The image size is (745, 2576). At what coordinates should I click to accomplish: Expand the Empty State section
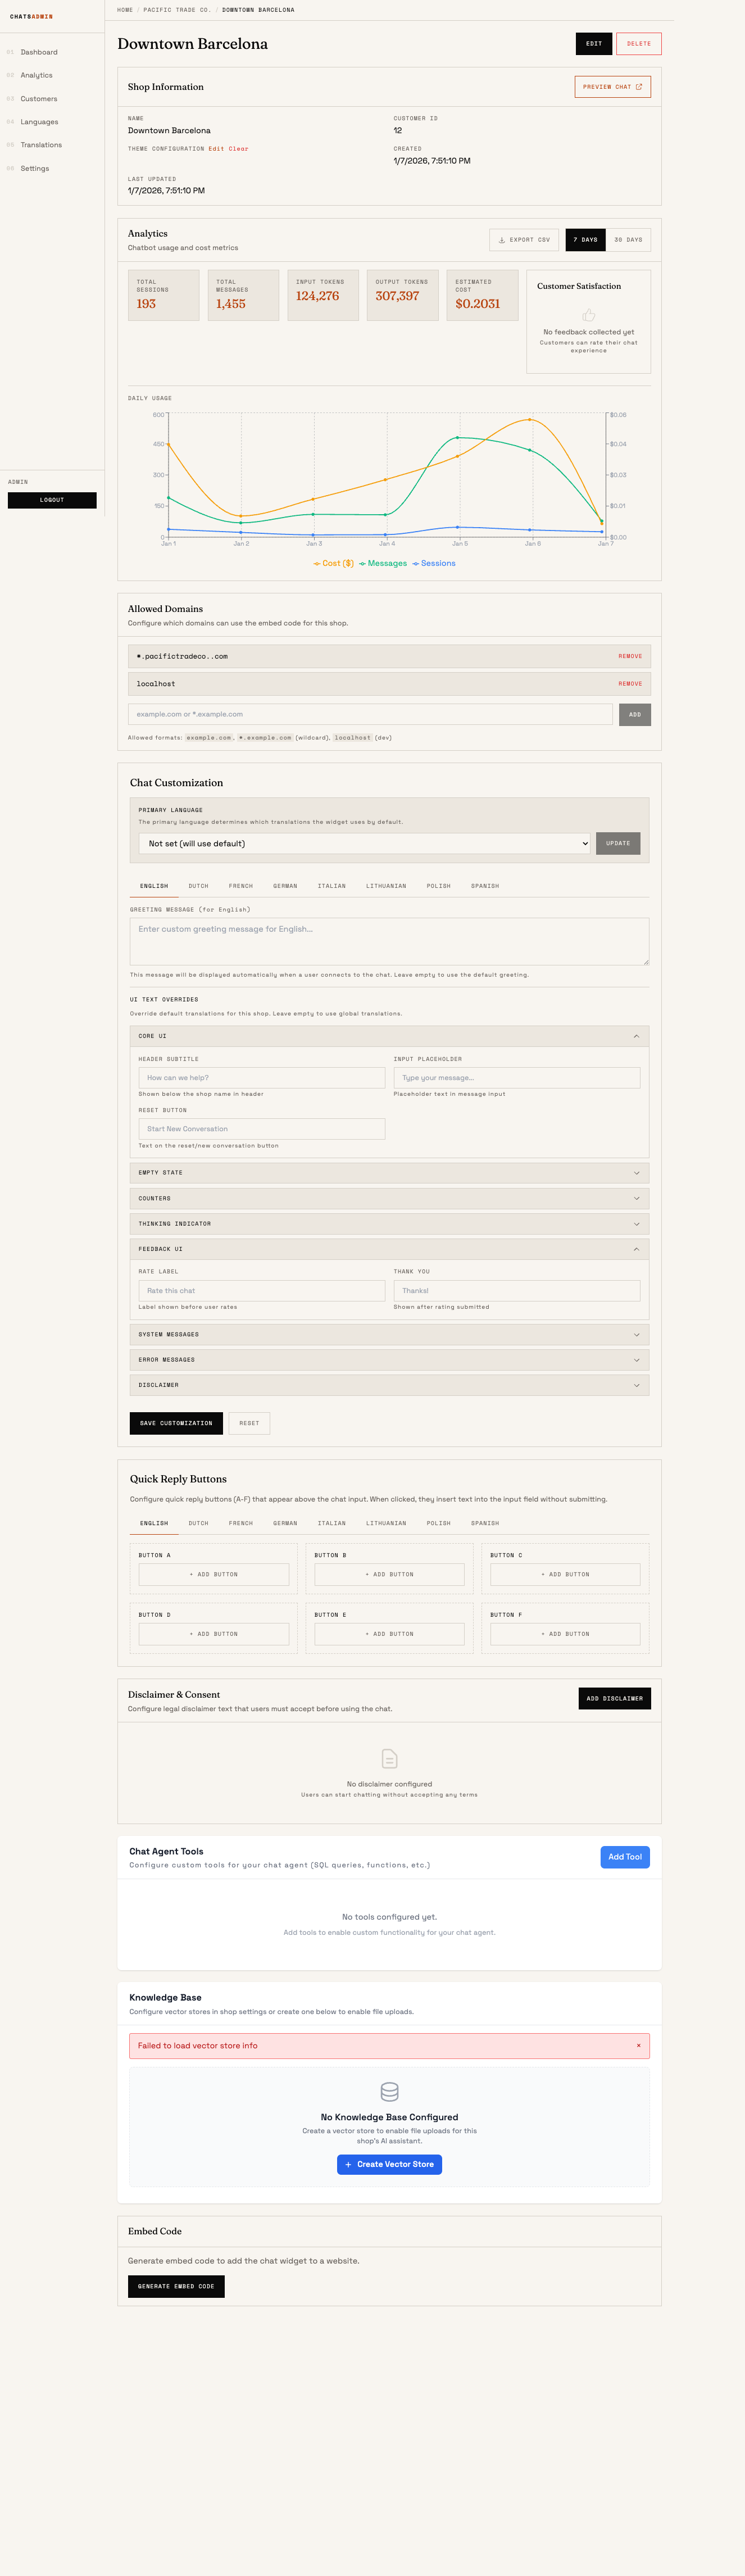coord(389,1173)
